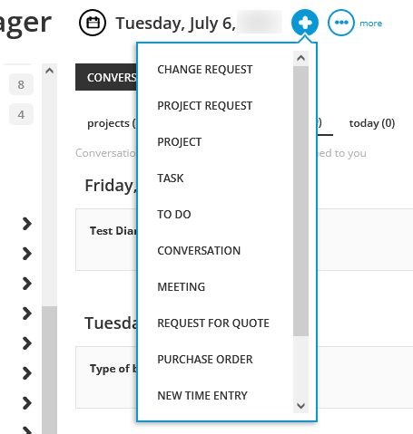
Task: Click the blue plus add button
Action: 305,23
